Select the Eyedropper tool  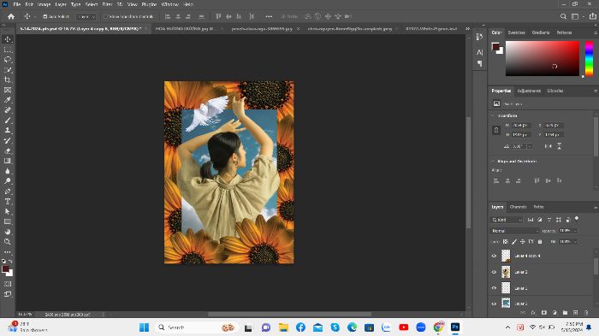tap(8, 100)
